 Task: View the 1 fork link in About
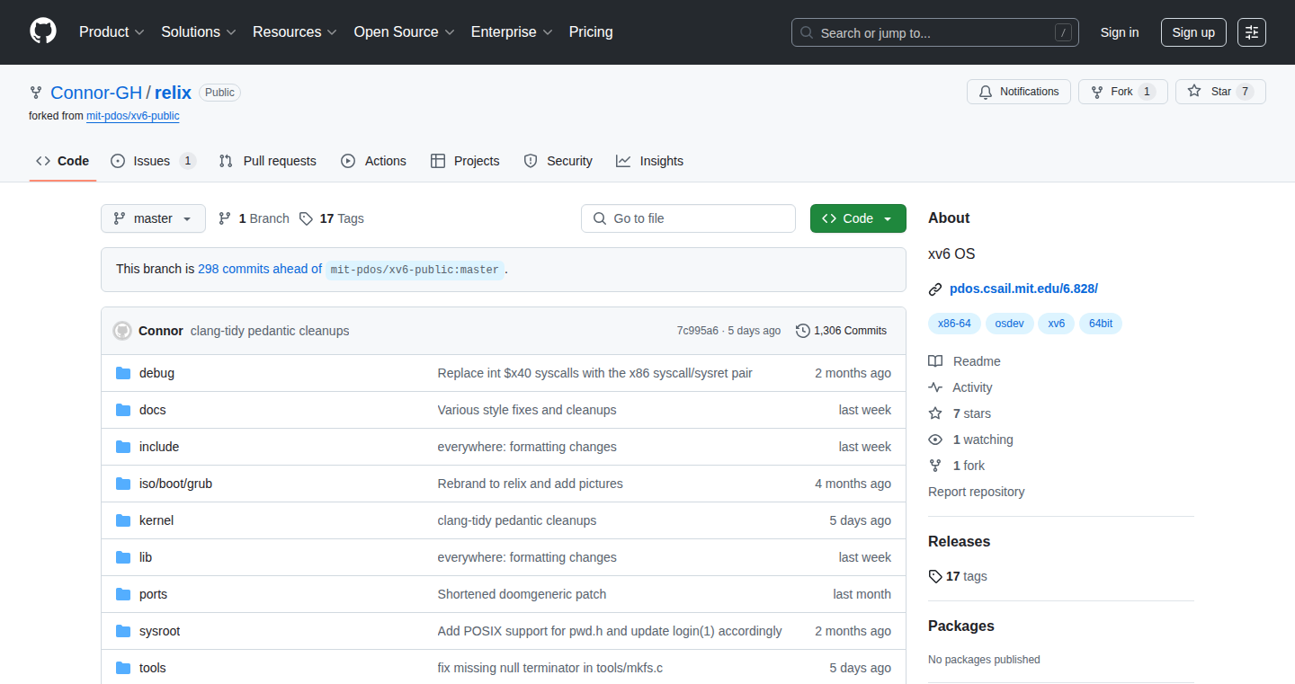pyautogui.click(x=957, y=466)
